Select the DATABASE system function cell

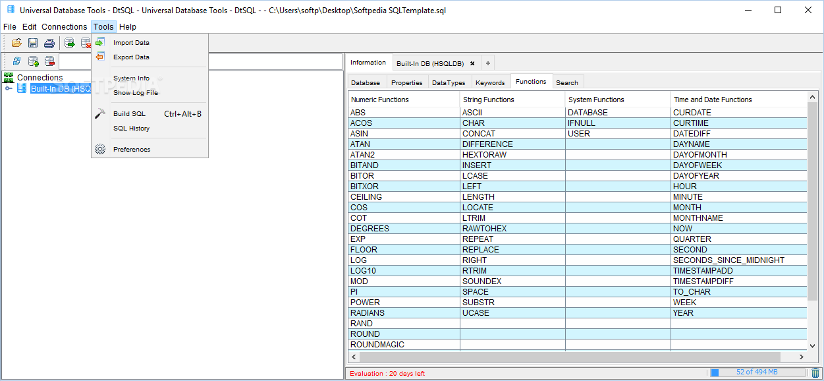click(618, 113)
